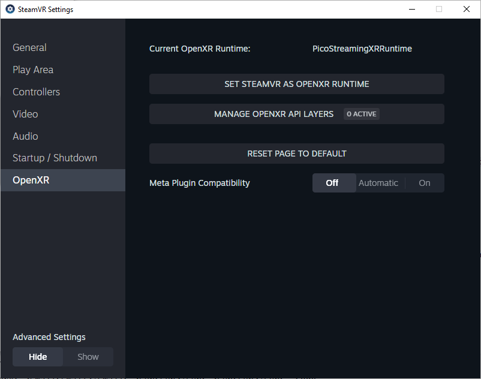Click the Advanced Settings heading
The width and height of the screenshot is (481, 379).
pyautogui.click(x=49, y=337)
